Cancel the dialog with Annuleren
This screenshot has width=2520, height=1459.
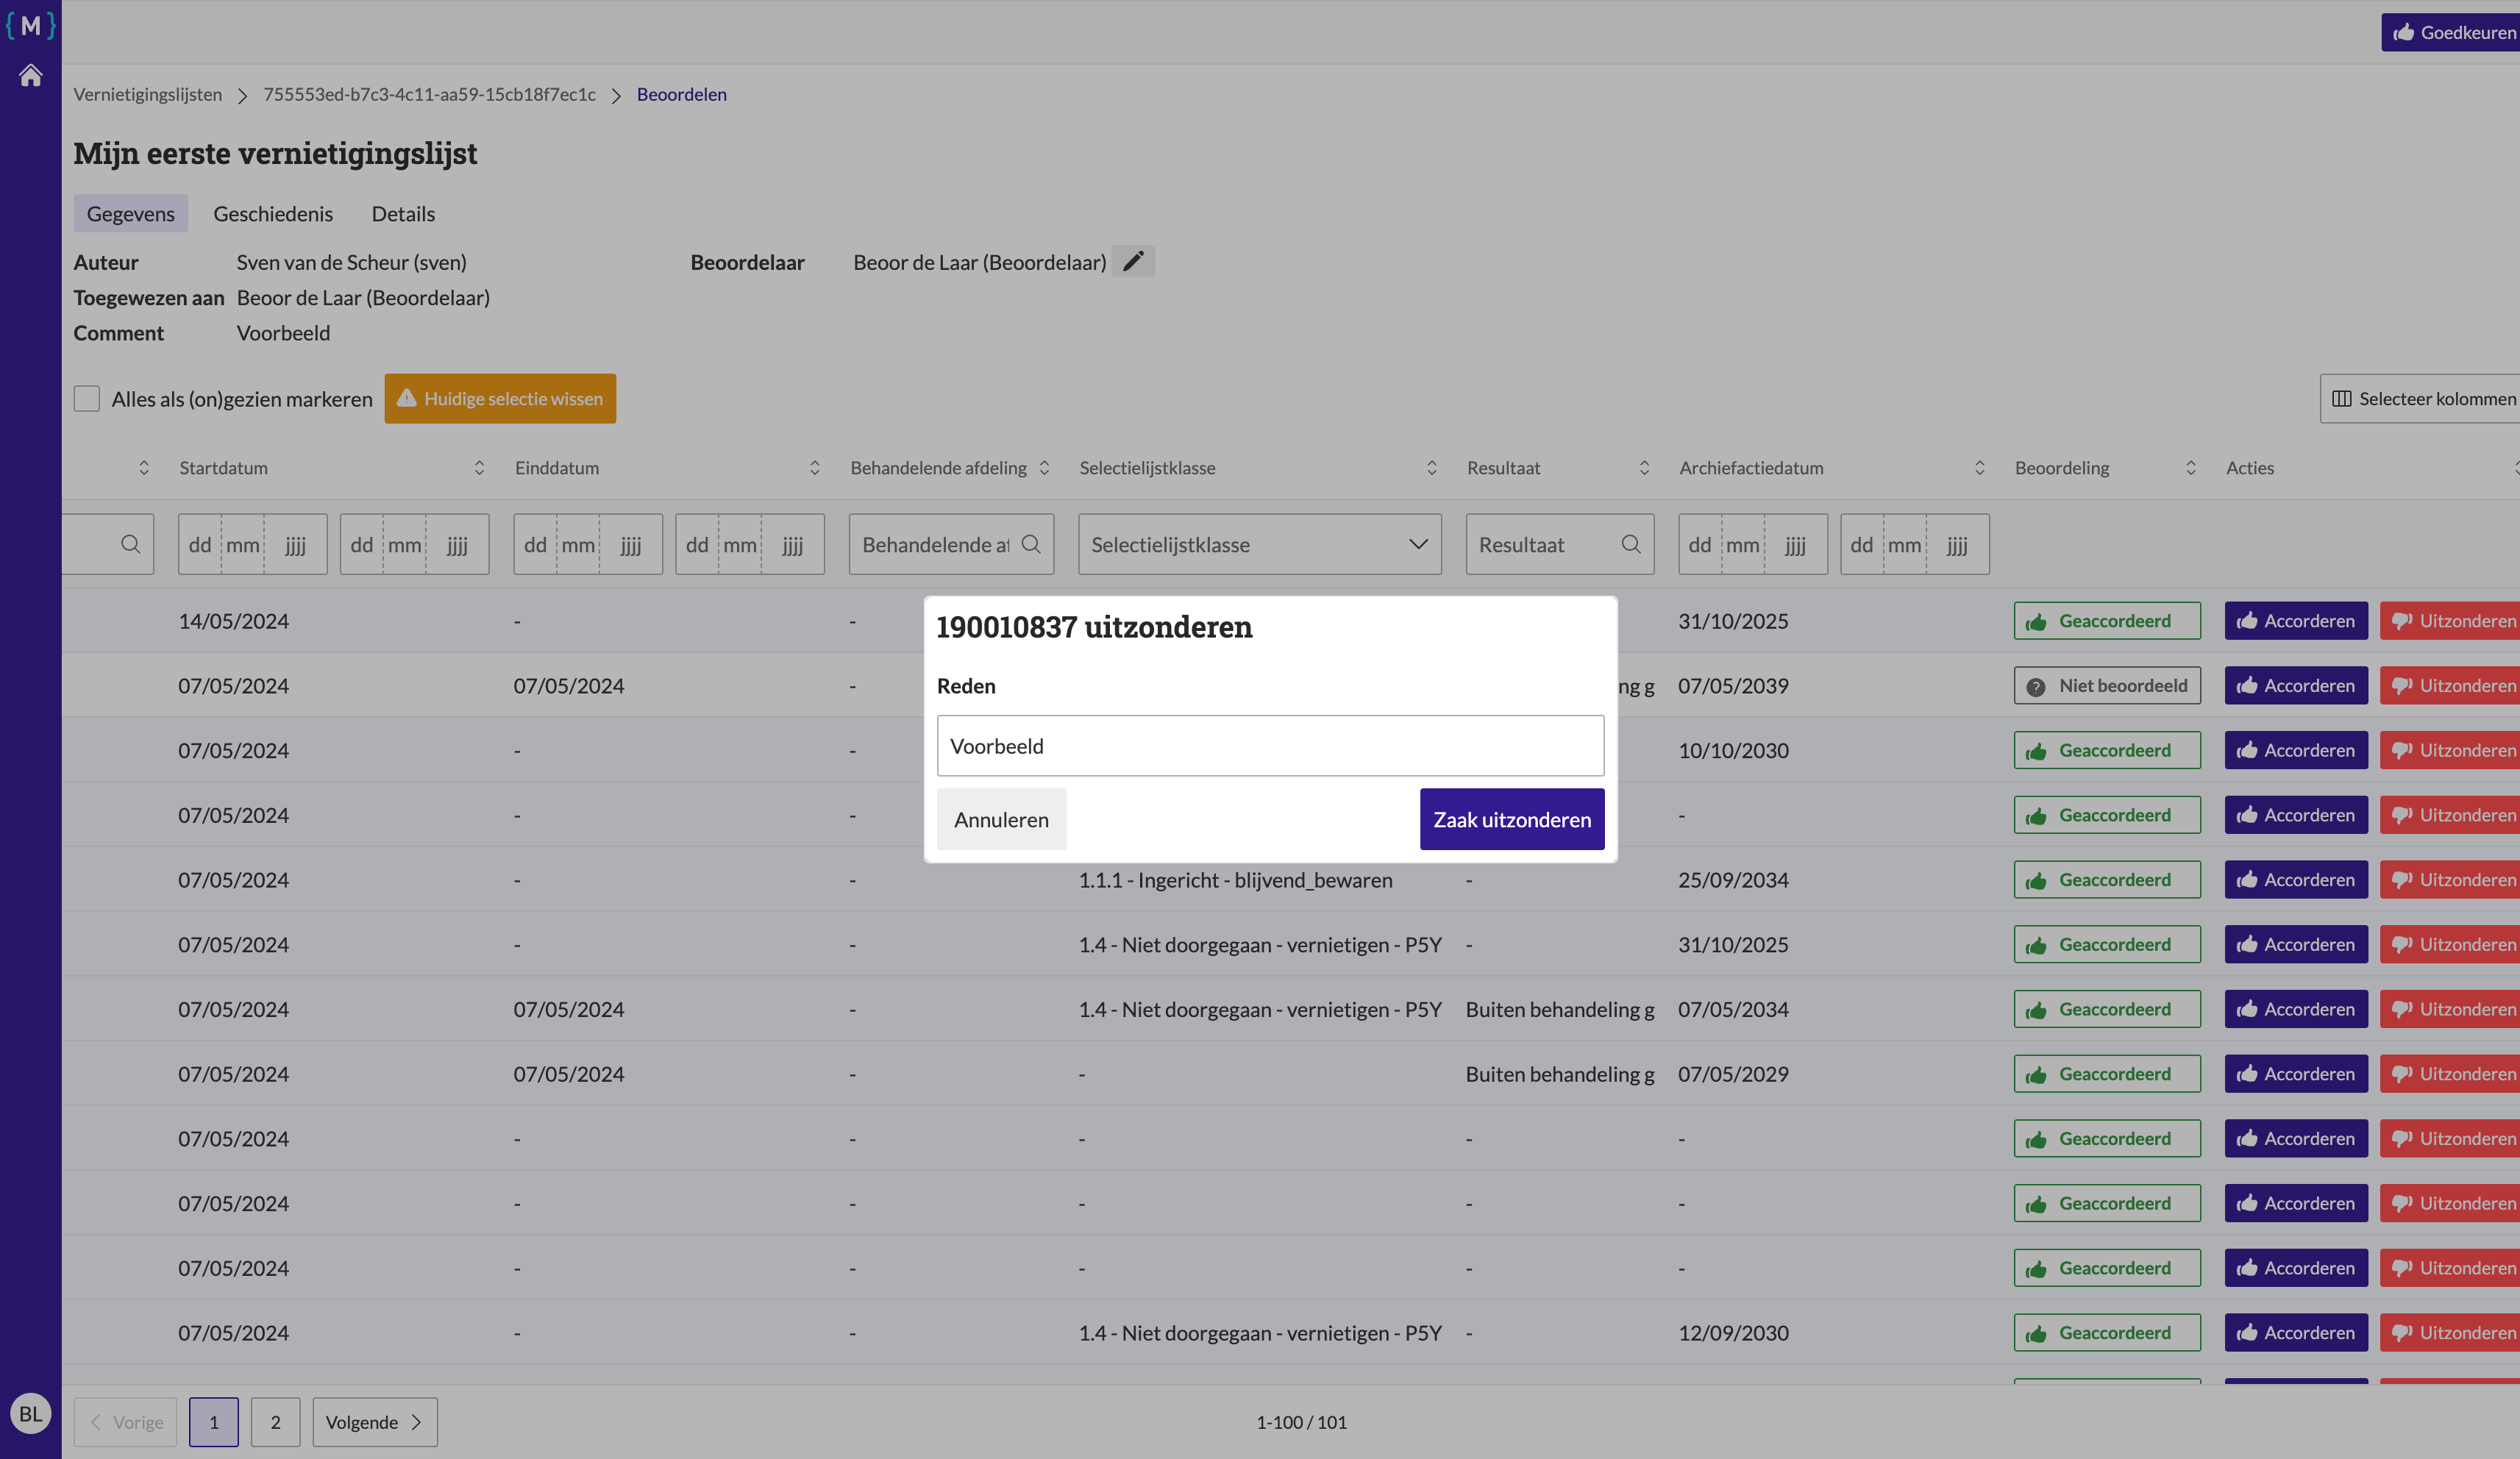pos(1001,819)
